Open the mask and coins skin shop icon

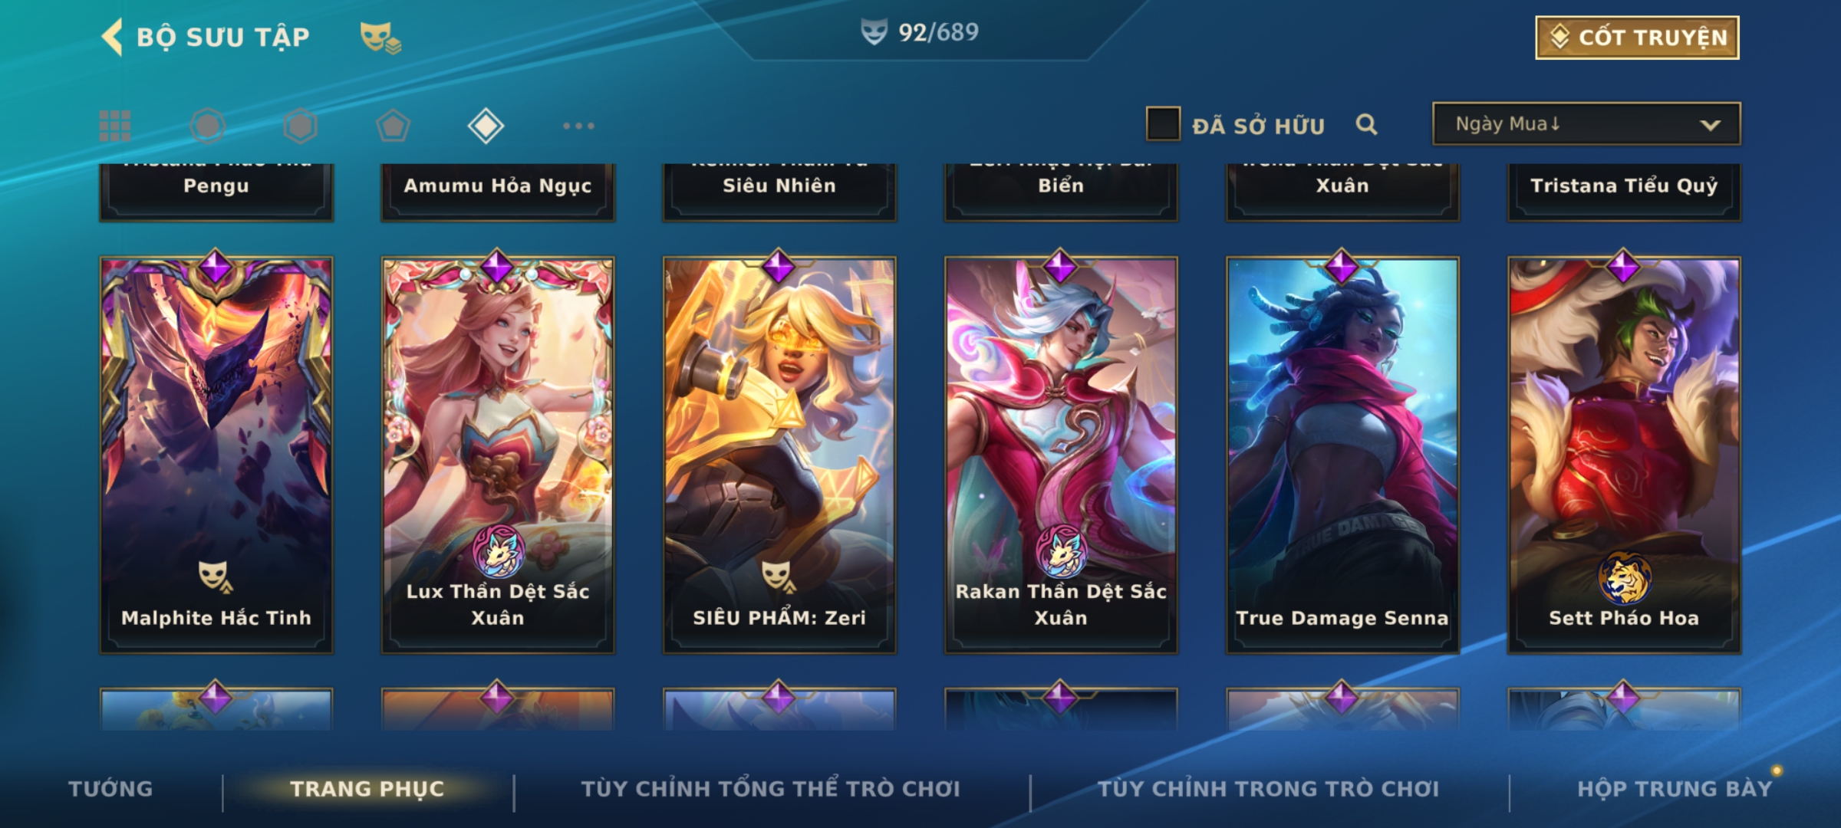click(380, 37)
